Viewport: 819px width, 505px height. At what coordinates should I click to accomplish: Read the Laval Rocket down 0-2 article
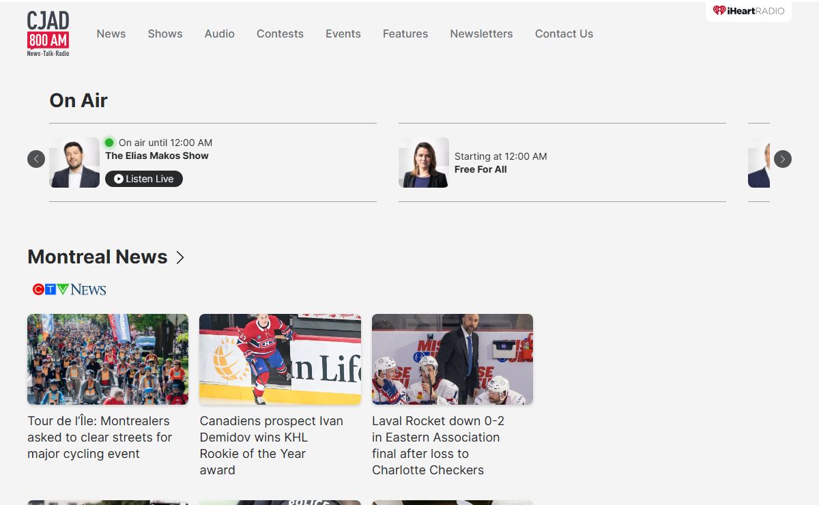pos(438,446)
